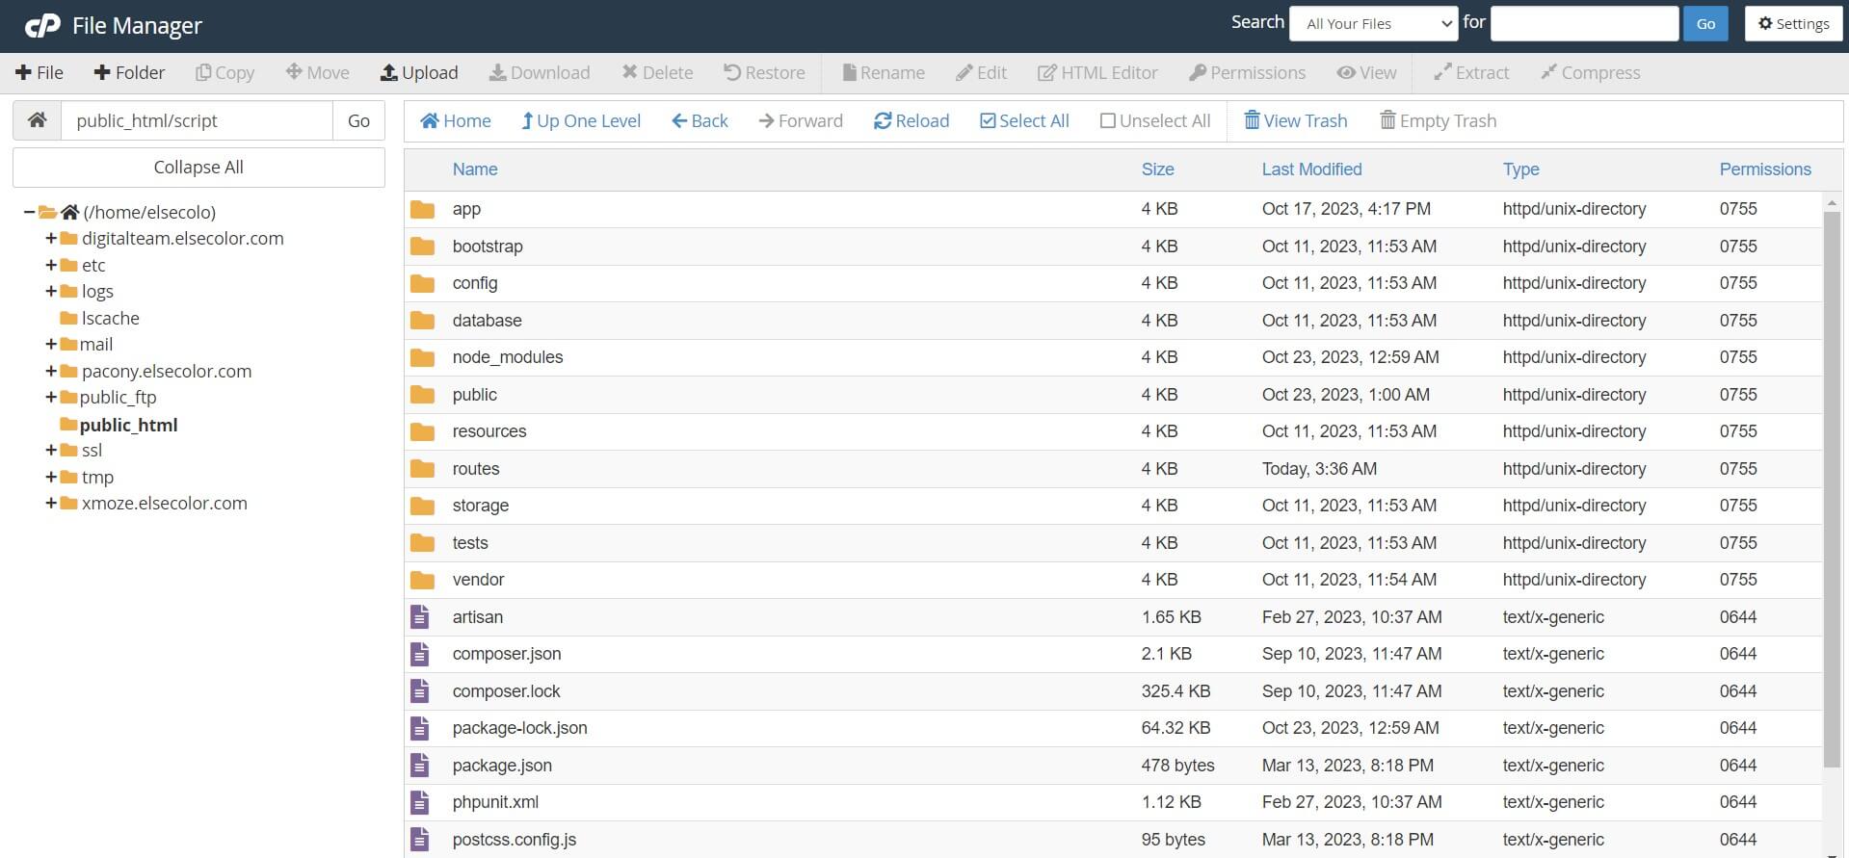Select the database folder icon
Screen dimensions: 1849x858
pos(422,321)
